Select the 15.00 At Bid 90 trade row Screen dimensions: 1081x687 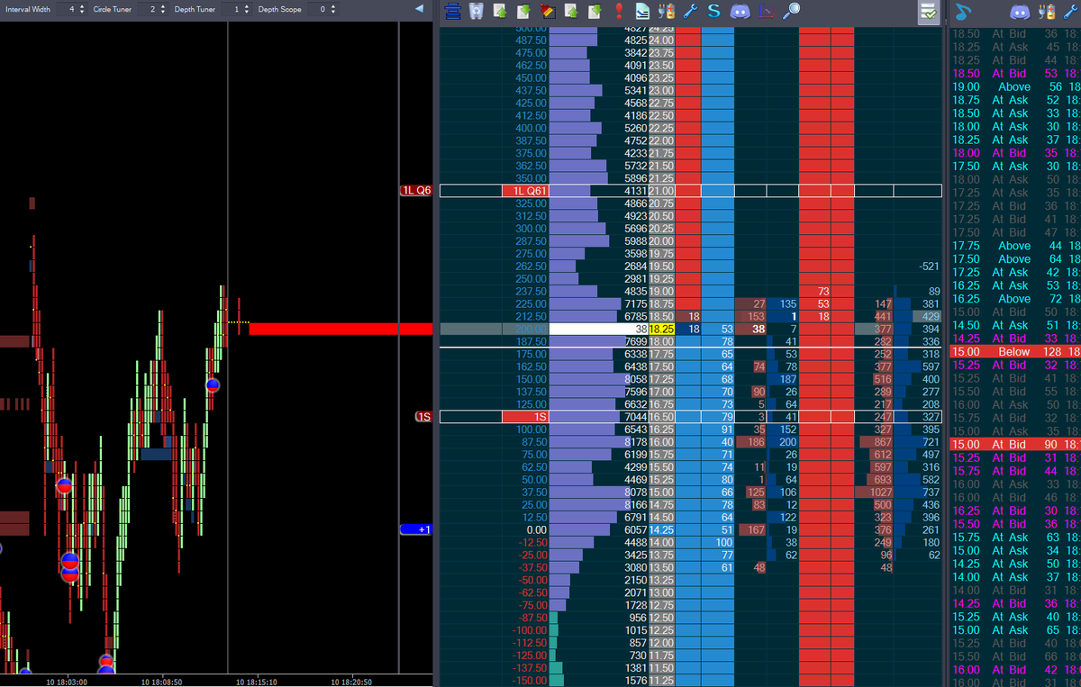click(1015, 444)
